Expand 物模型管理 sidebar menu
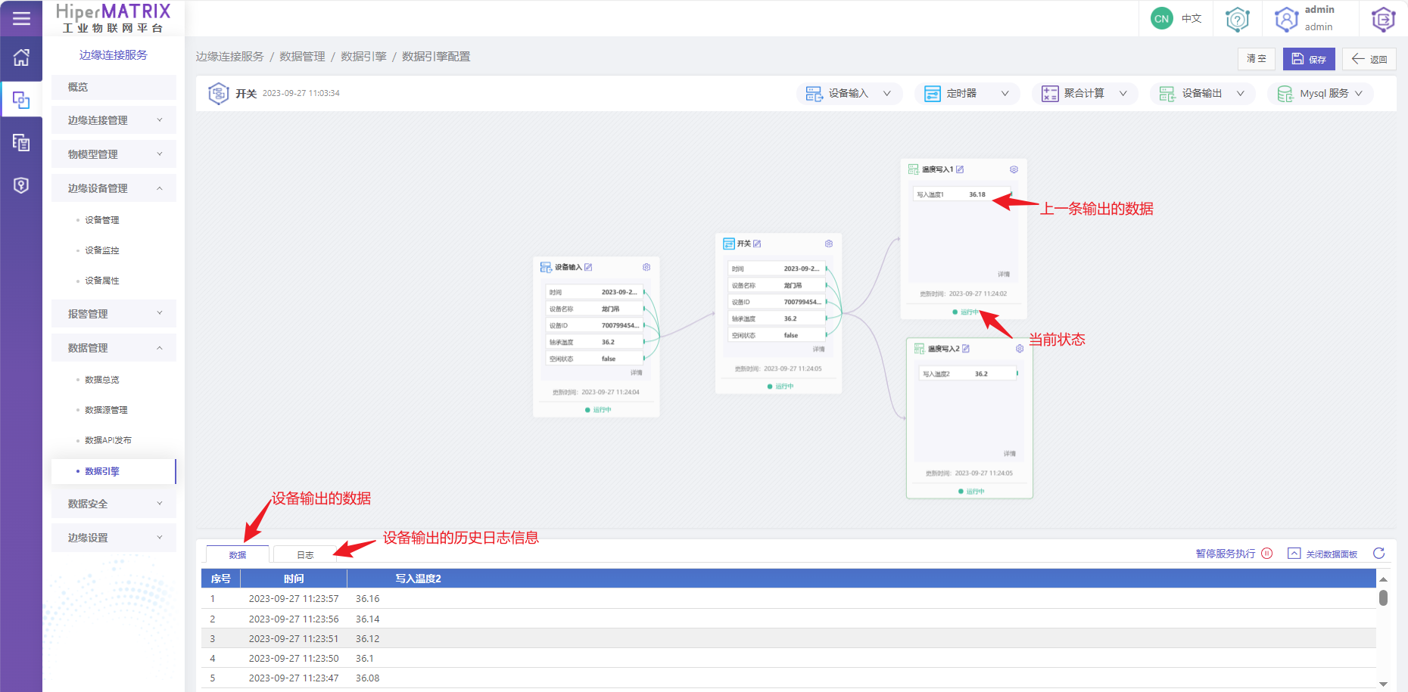Viewport: 1408px width, 692px height. pyautogui.click(x=114, y=154)
